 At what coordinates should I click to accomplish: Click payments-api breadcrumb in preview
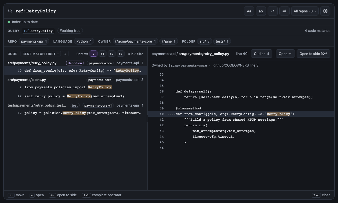coord(163,54)
